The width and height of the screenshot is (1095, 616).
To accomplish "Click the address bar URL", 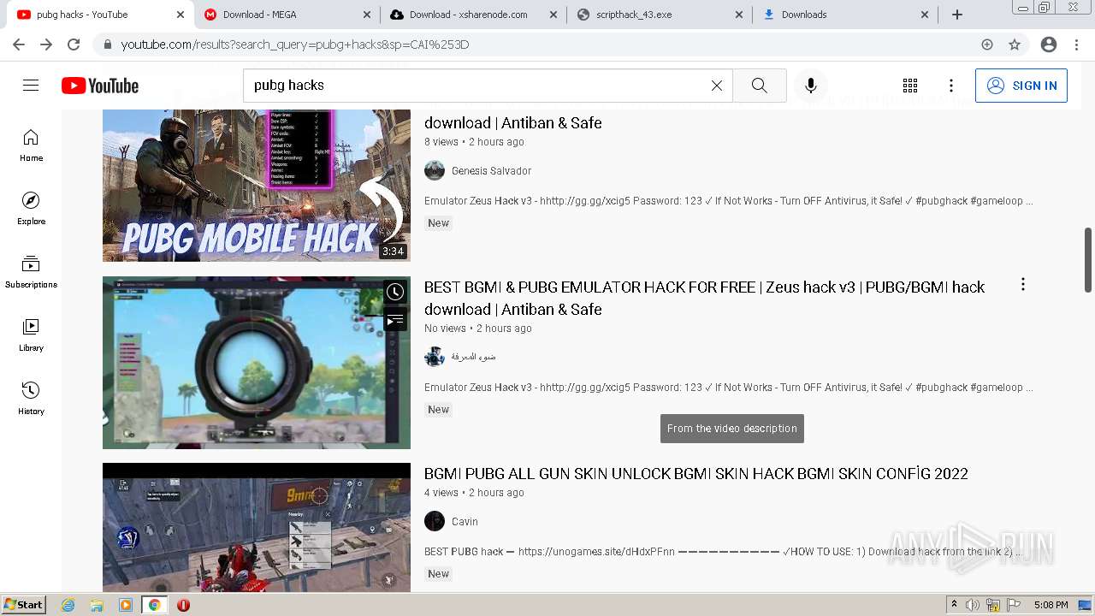I will pos(295,44).
